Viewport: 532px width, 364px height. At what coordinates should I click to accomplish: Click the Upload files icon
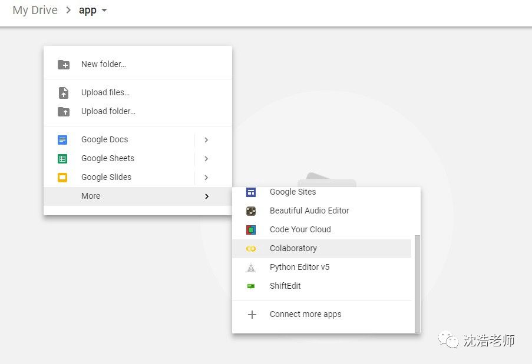pos(63,93)
